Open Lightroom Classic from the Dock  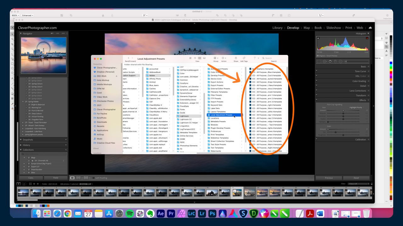(x=191, y=213)
